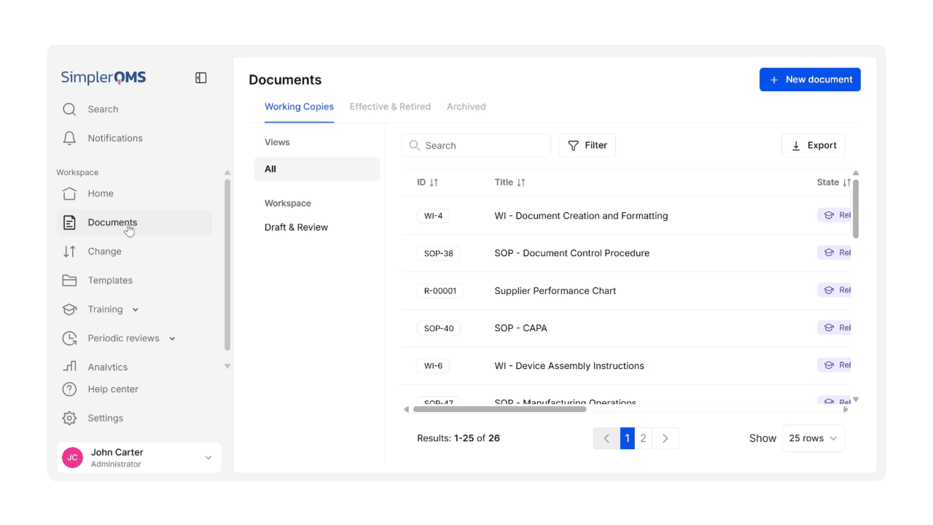
Task: Click the table scroll right arrow
Action: click(x=846, y=409)
